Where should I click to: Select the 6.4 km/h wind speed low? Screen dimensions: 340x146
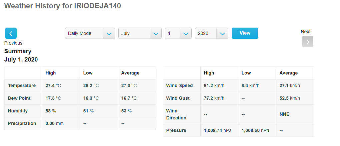[250, 86]
